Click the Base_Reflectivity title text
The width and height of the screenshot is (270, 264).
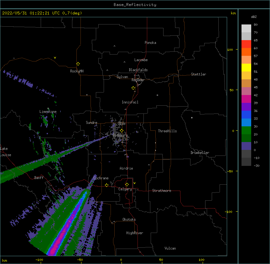135,5
